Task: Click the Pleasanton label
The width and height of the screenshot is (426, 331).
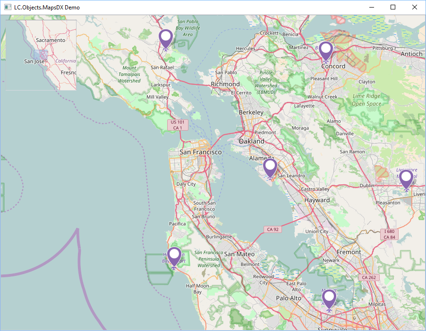Action: coord(388,203)
